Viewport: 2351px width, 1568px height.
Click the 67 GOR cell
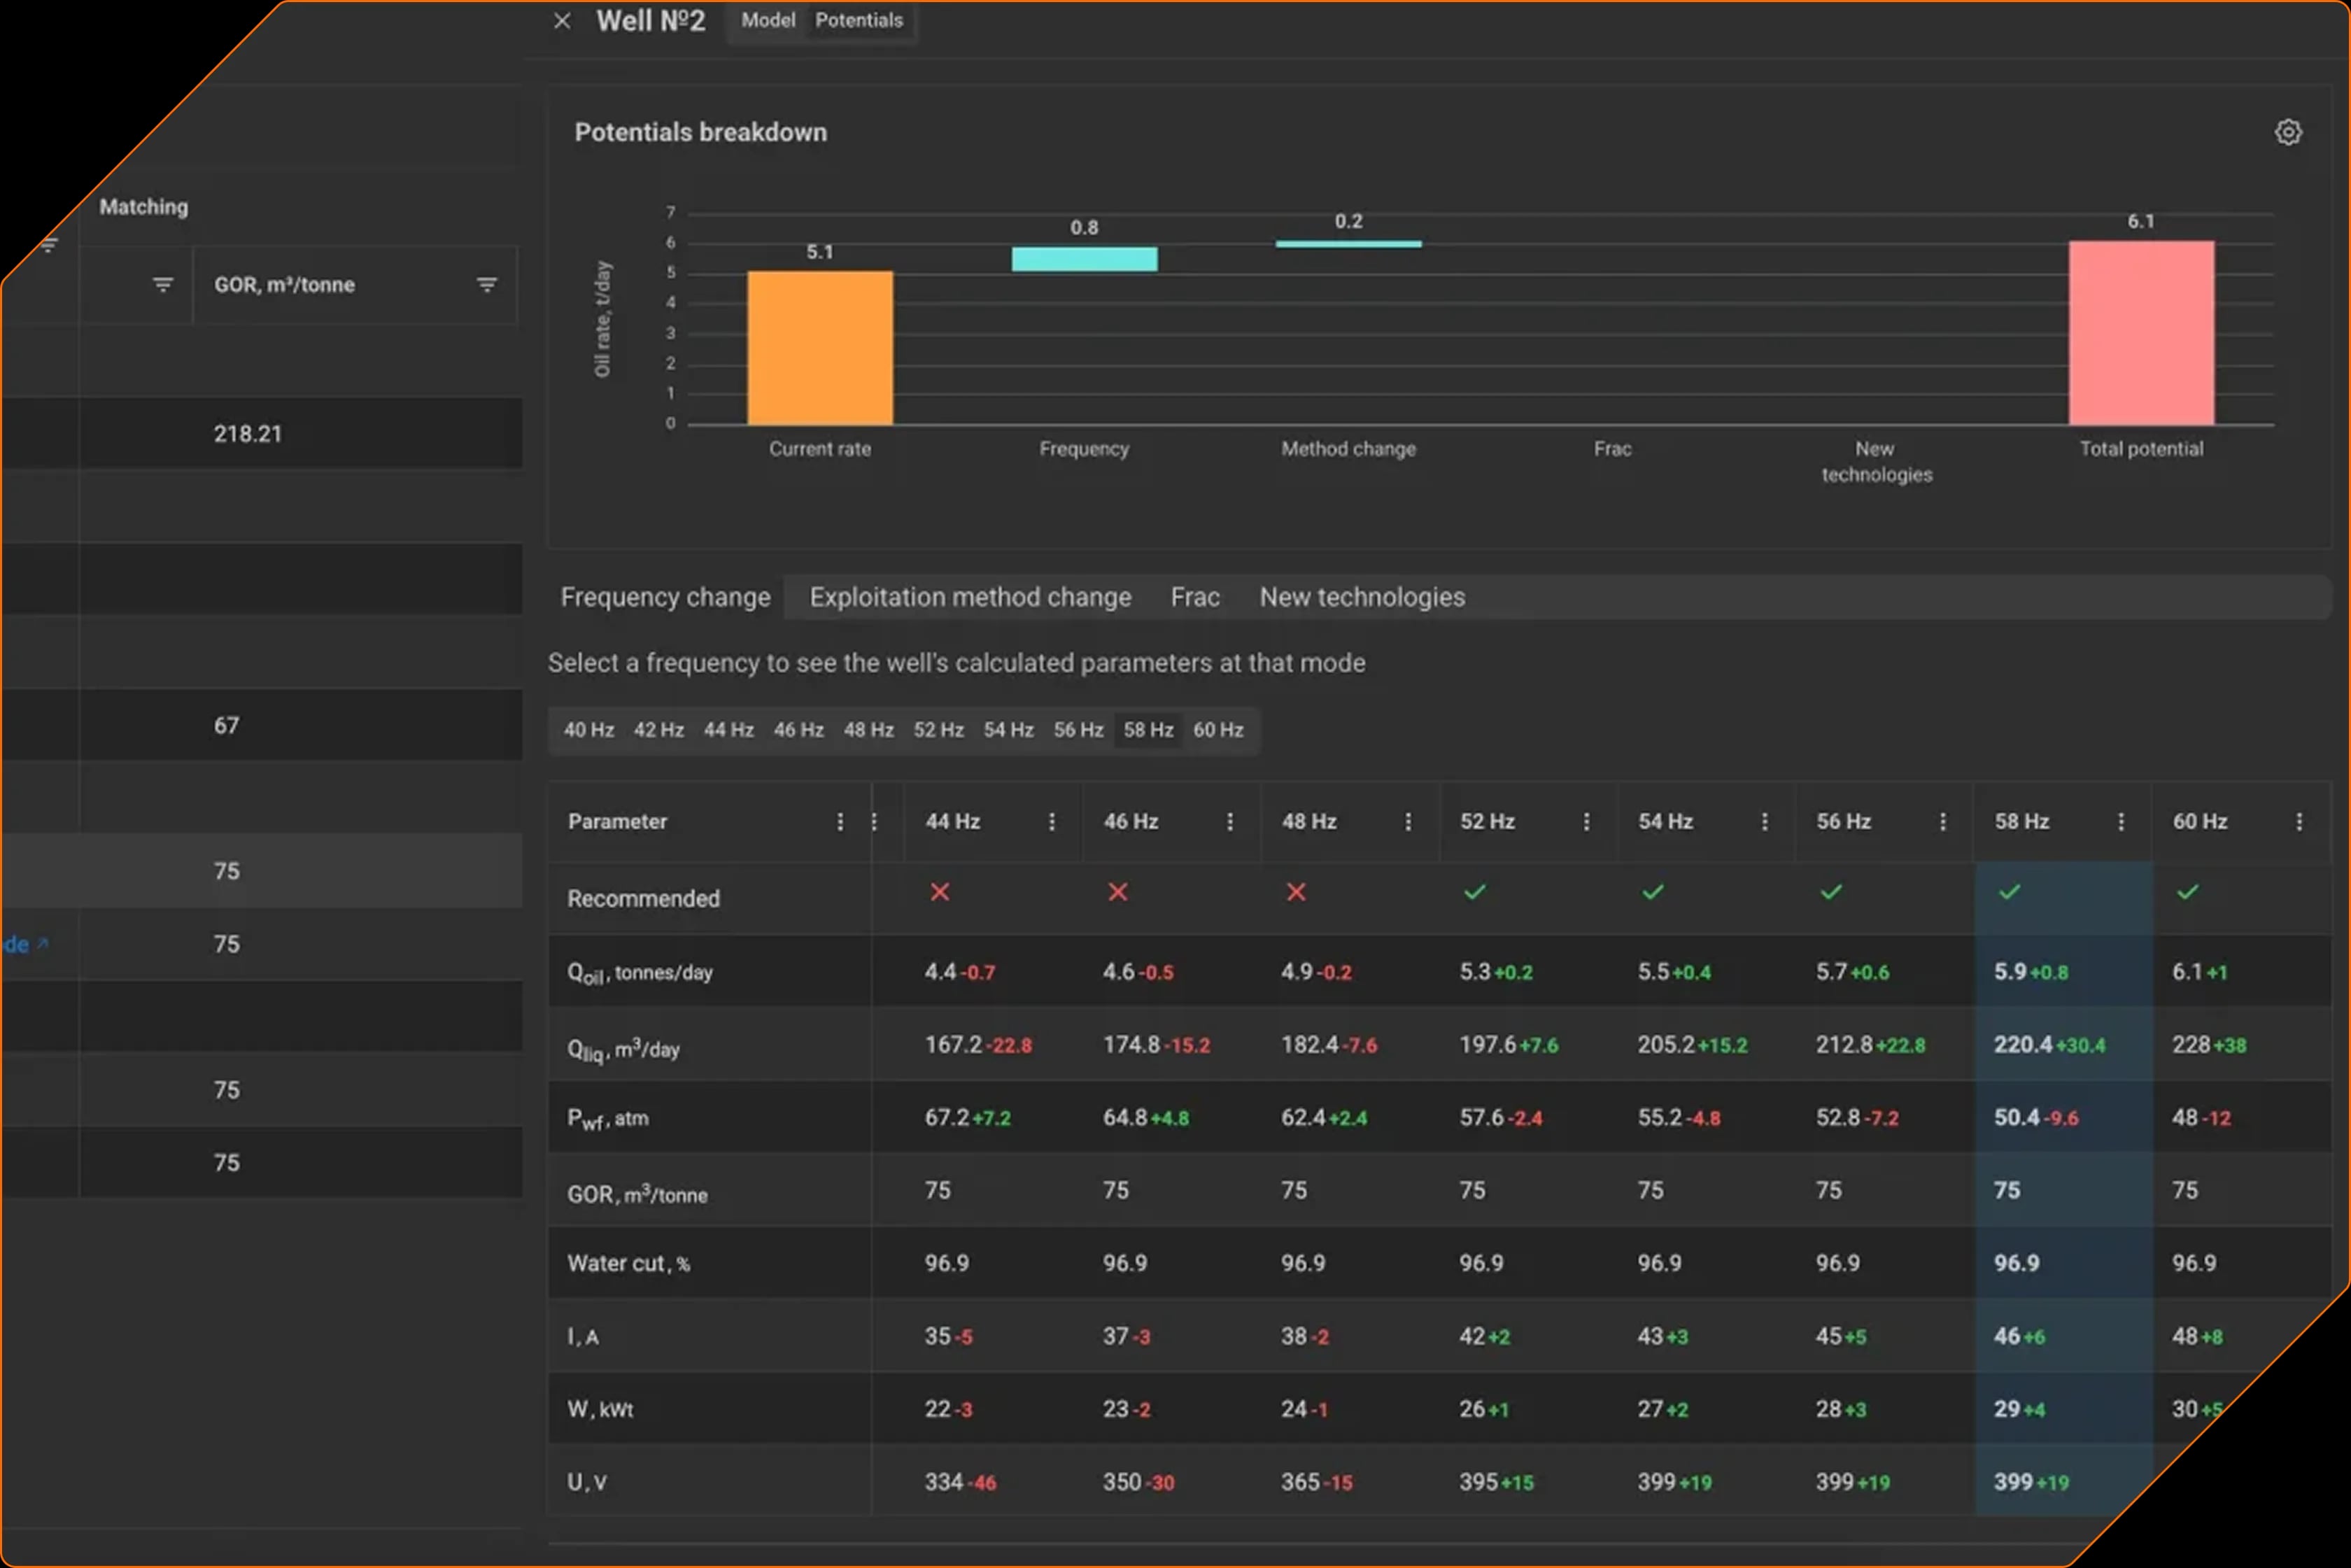tap(227, 726)
